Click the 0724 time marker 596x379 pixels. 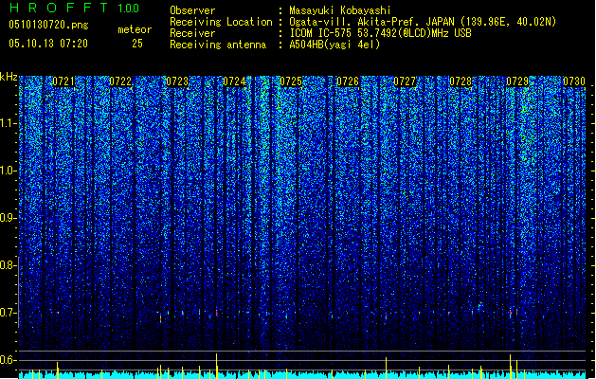pyautogui.click(x=234, y=81)
